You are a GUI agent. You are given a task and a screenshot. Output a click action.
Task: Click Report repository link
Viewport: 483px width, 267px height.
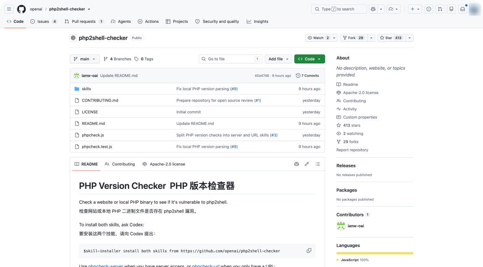tap(352, 150)
